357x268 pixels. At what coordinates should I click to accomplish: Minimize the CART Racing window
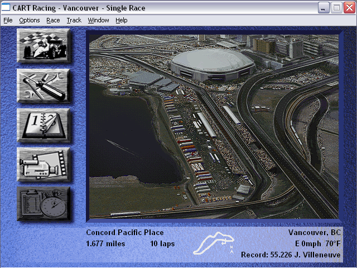324,8
